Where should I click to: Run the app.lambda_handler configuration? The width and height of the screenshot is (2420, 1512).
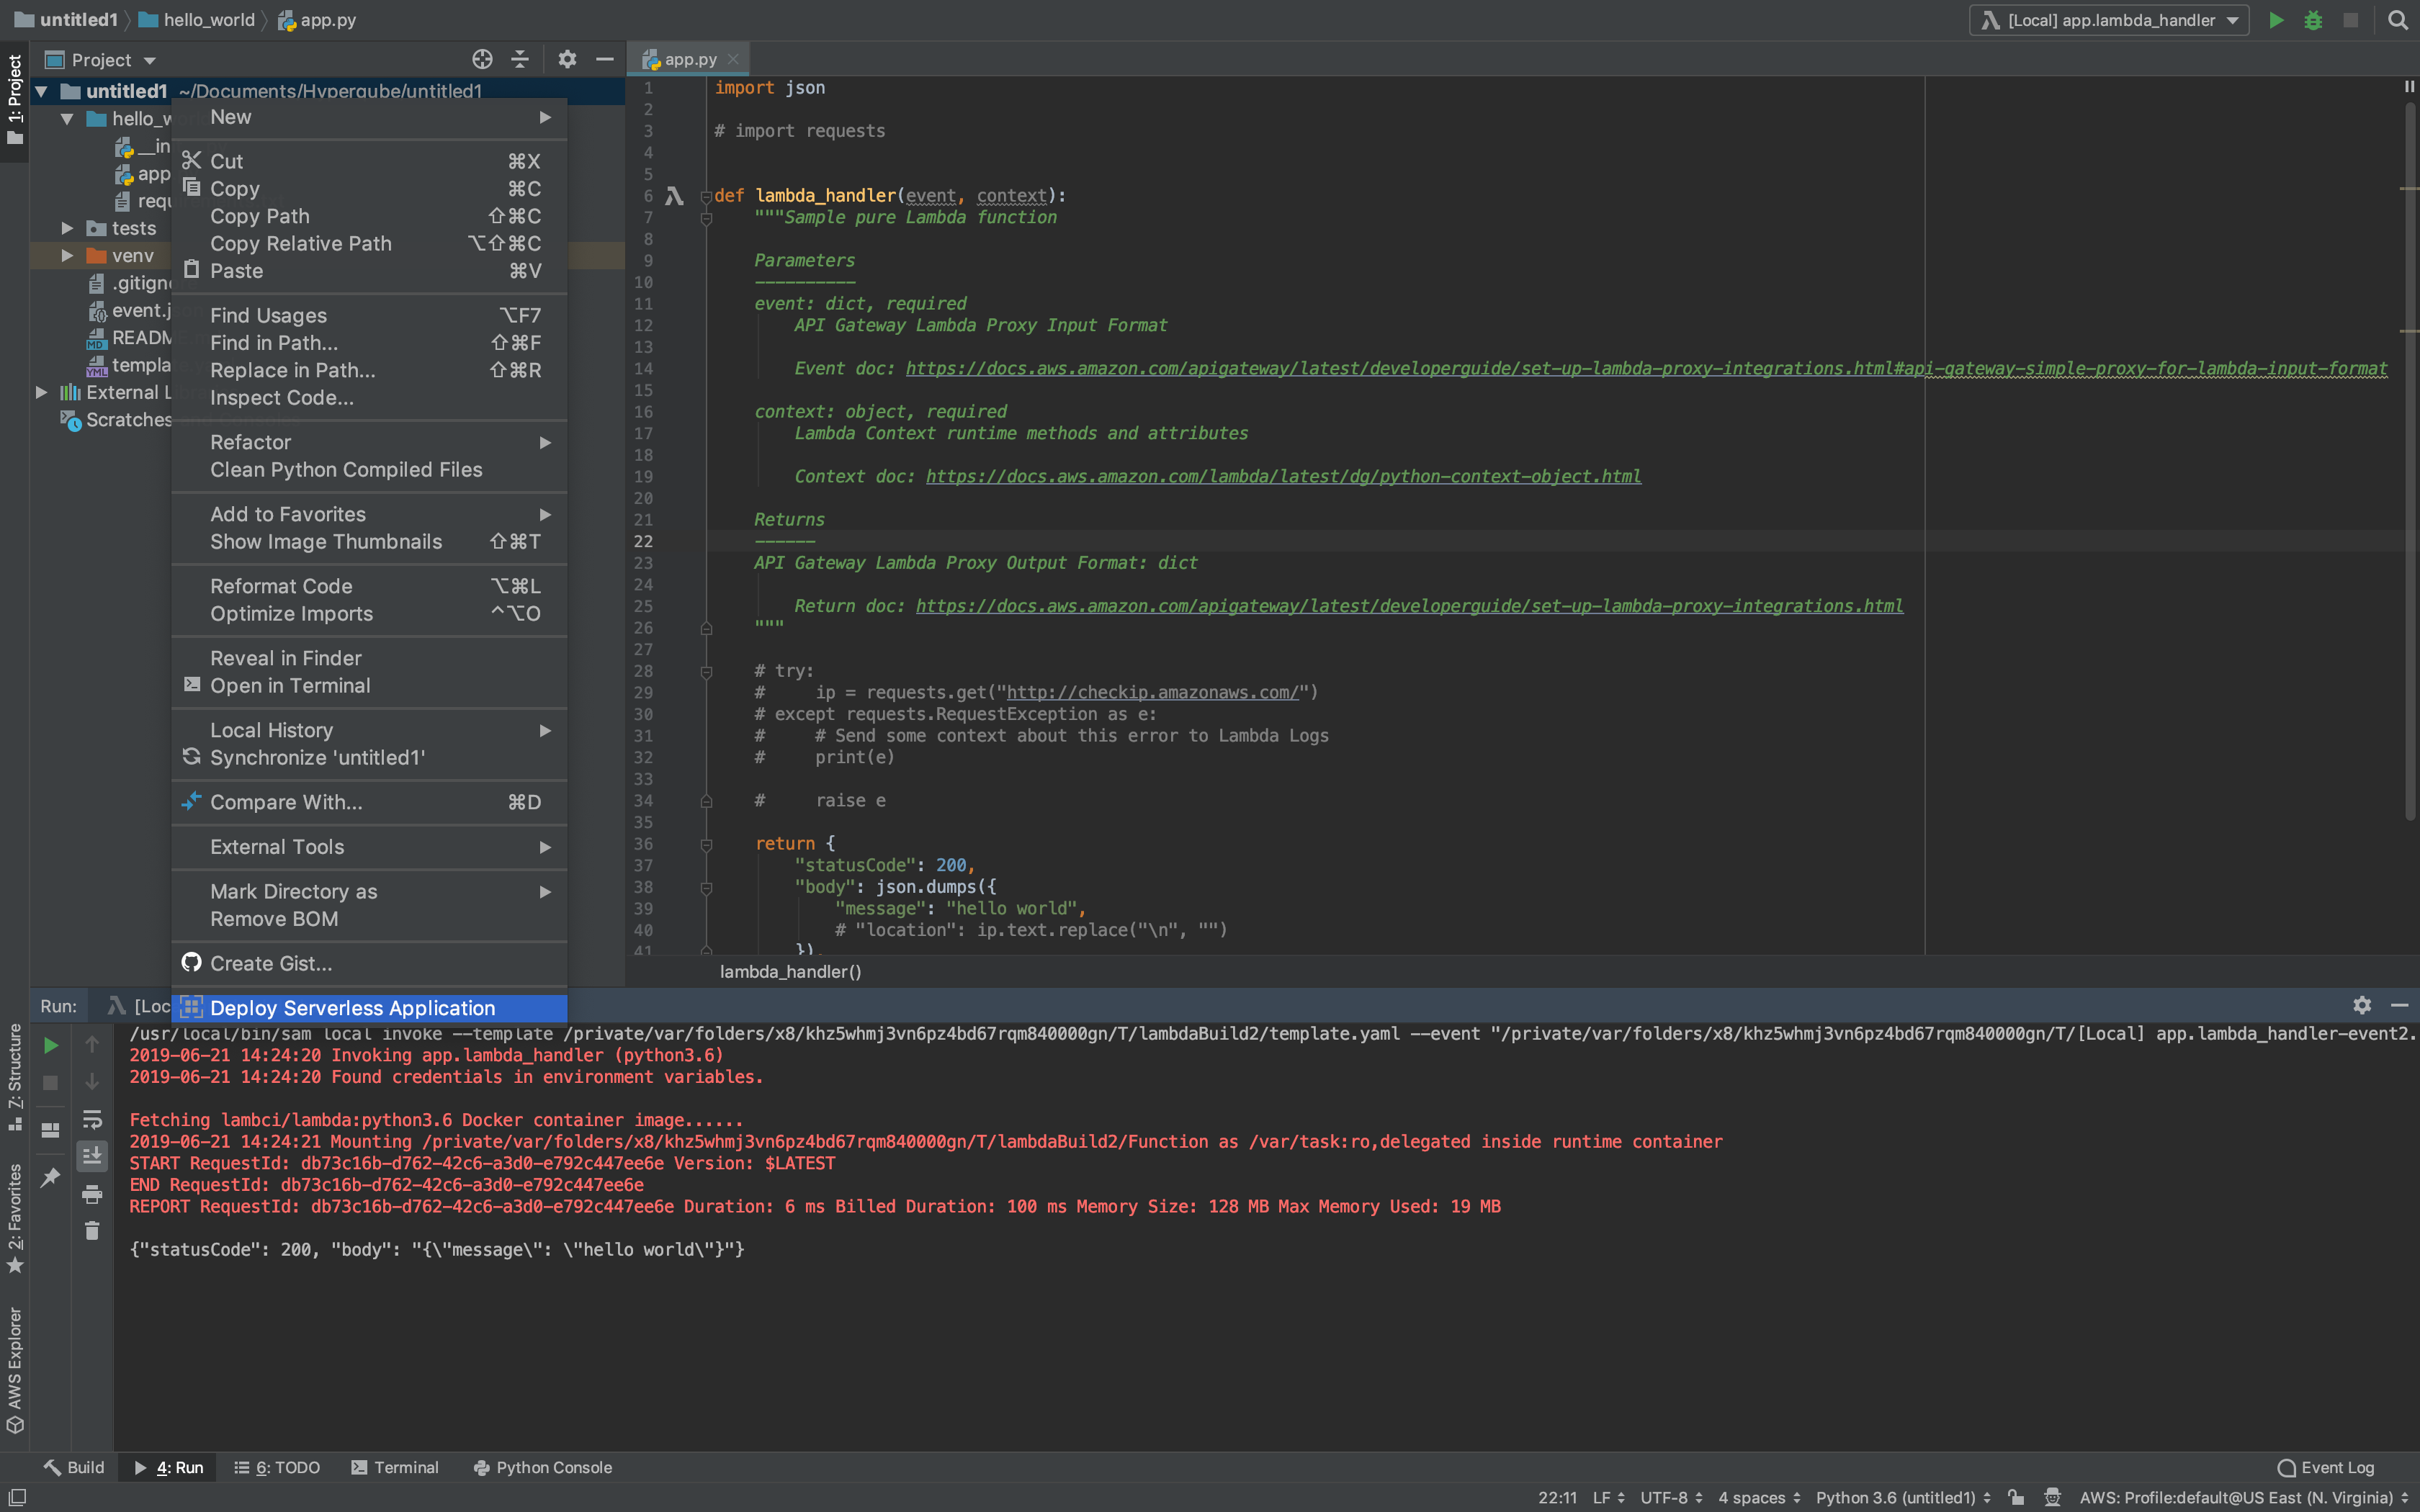coord(2275,20)
